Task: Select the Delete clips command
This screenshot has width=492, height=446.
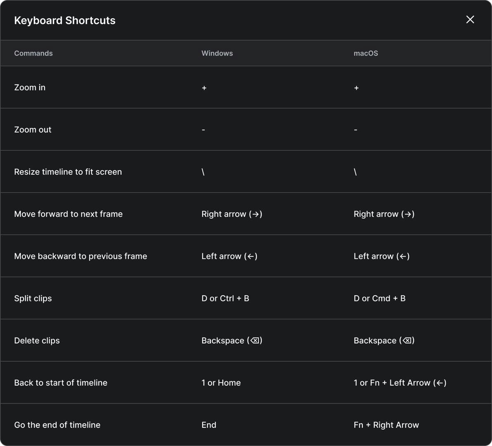Action: pyautogui.click(x=37, y=341)
